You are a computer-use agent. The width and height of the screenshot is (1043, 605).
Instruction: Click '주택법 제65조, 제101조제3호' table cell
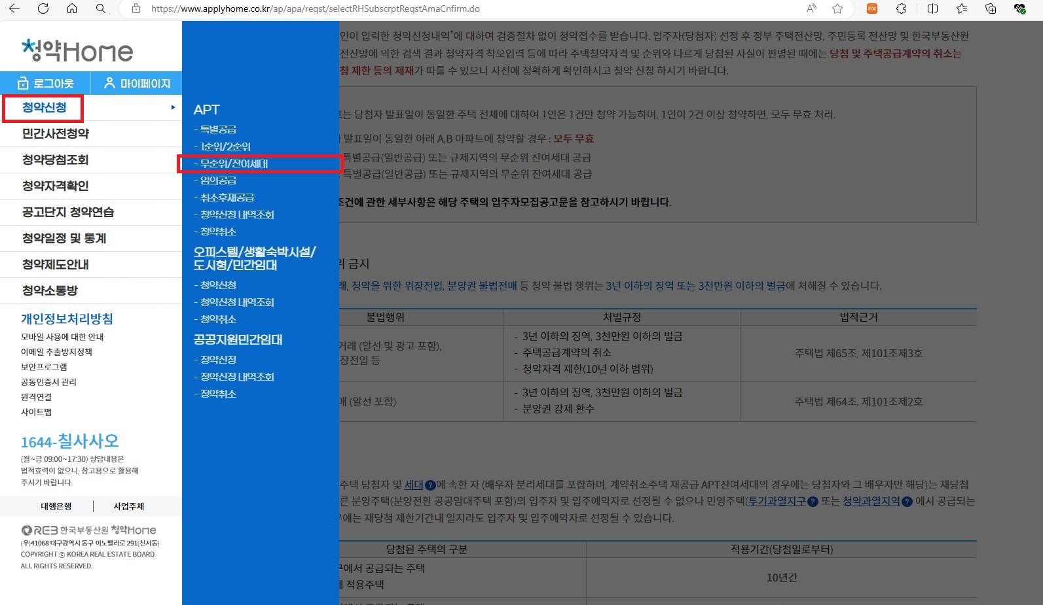[858, 353]
